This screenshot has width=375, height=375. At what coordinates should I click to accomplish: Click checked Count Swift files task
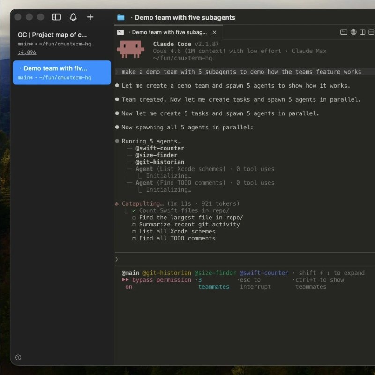coord(184,210)
